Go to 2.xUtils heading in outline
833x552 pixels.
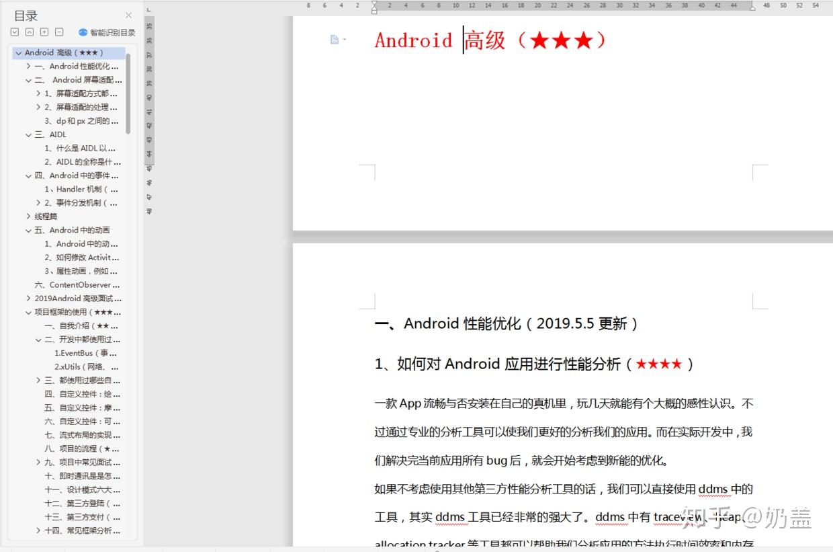(x=87, y=366)
